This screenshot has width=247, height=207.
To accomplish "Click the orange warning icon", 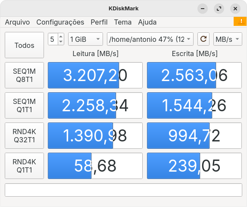I will (x=240, y=21).
